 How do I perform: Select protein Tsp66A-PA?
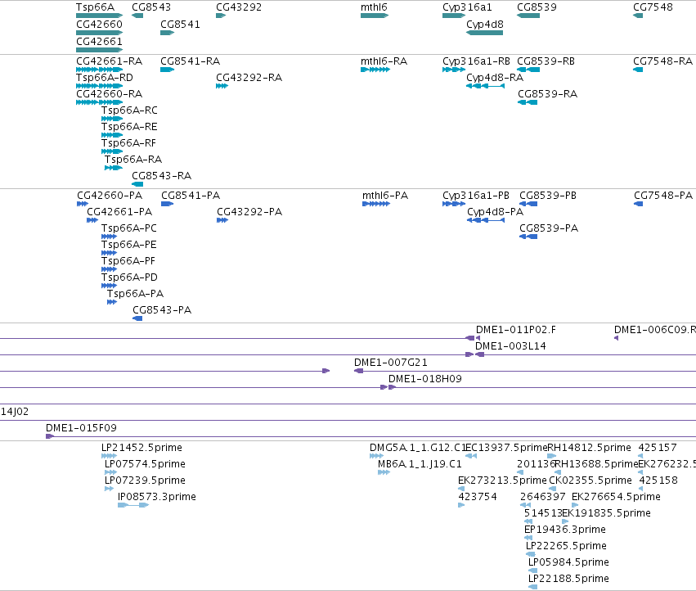[112, 302]
